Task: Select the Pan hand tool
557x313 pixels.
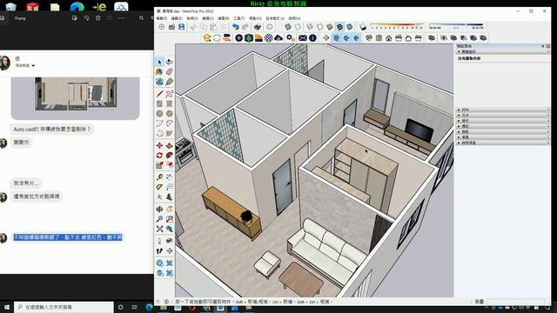Action: (170, 209)
